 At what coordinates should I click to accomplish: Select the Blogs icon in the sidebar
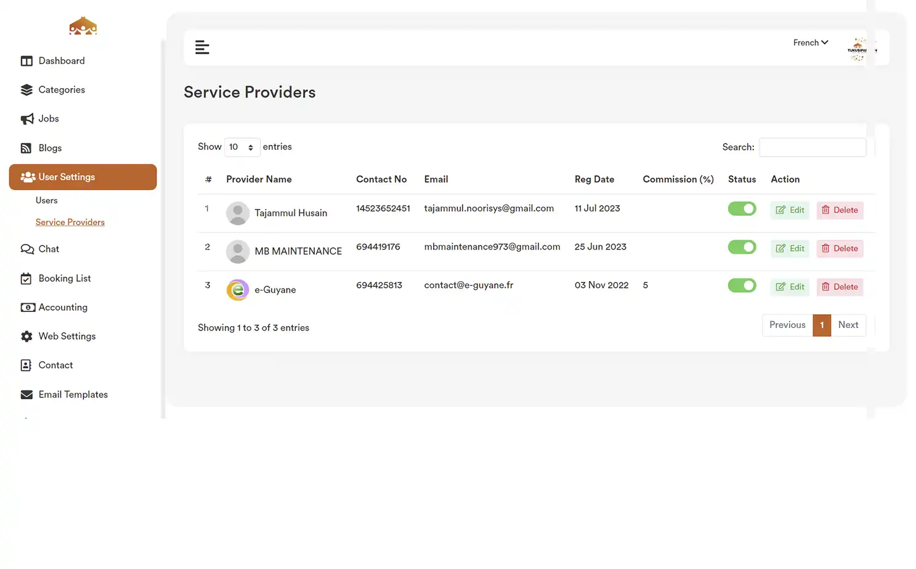27,147
